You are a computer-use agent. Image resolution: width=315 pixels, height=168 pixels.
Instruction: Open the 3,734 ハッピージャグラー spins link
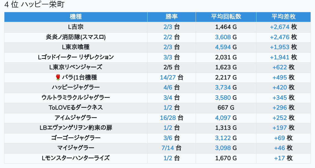coord(223,87)
